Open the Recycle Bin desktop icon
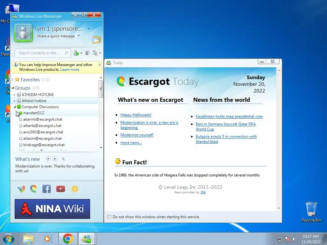The height and width of the screenshot is (245, 327). click(311, 212)
